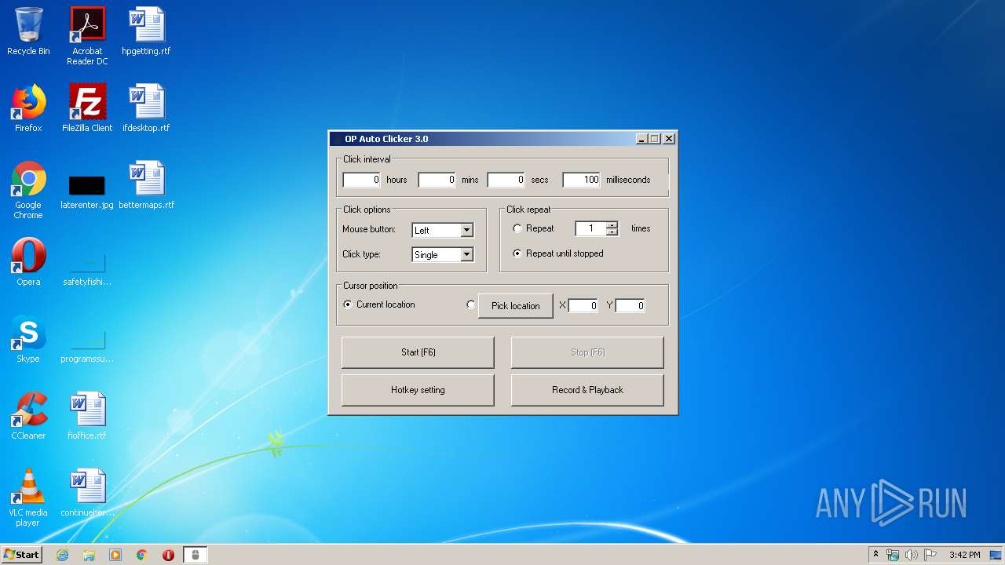Increase repeat times with up arrow
1005x565 pixels.
click(x=612, y=225)
